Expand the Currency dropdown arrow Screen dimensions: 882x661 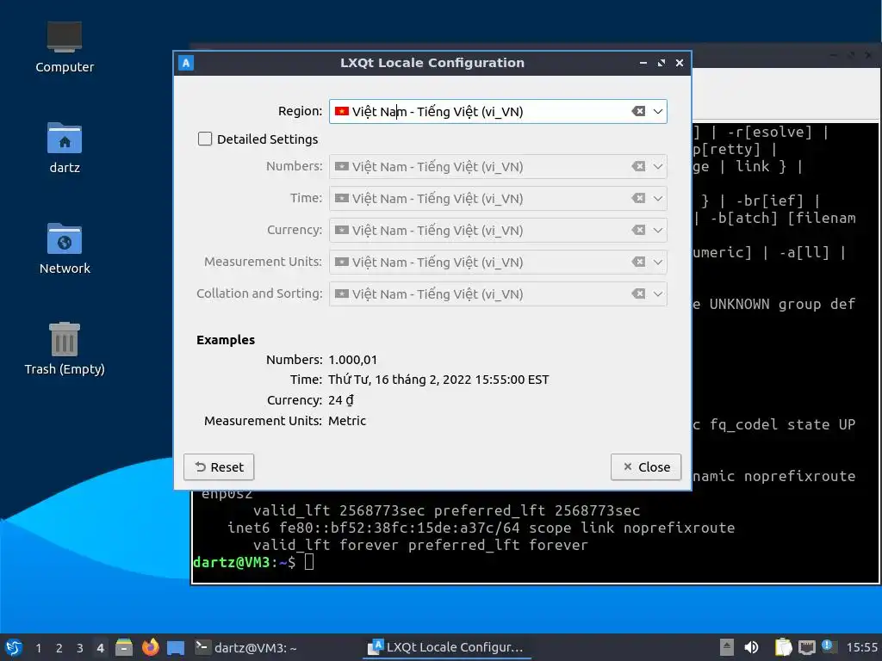pyautogui.click(x=657, y=230)
